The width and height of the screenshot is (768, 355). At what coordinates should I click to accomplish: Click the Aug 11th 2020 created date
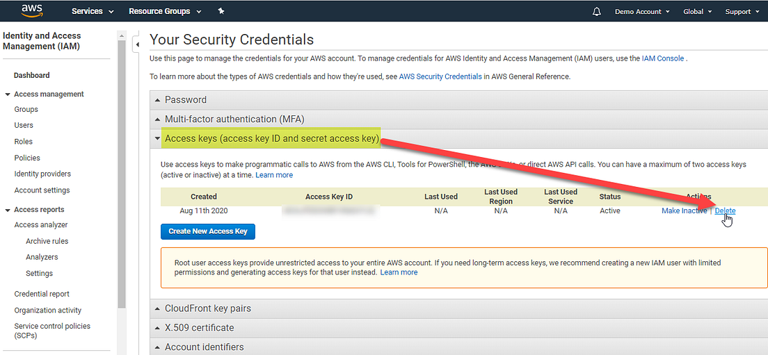point(204,210)
